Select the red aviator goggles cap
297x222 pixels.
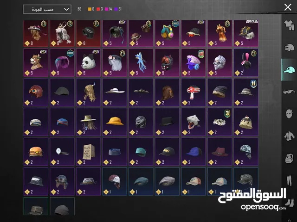(36, 92)
